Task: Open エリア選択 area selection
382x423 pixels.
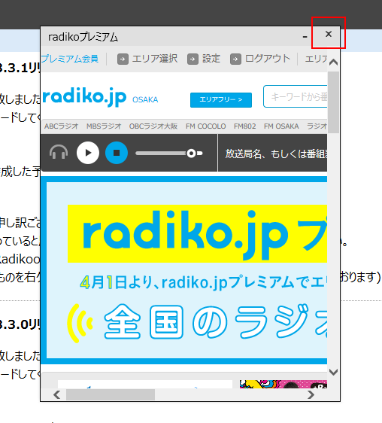Action: point(155,59)
